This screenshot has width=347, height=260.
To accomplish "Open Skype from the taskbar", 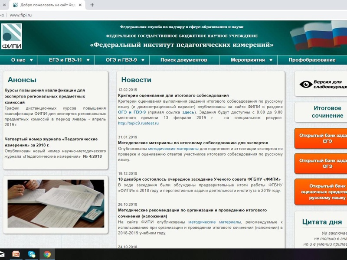I will 31,254.
